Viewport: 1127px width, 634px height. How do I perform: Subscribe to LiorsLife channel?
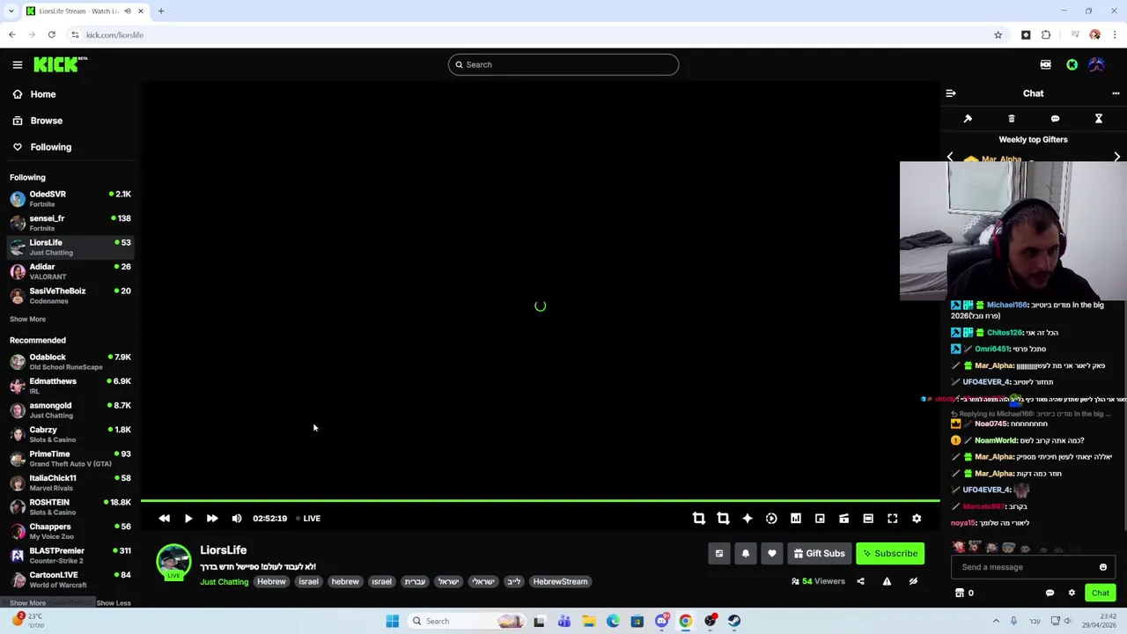pos(890,554)
